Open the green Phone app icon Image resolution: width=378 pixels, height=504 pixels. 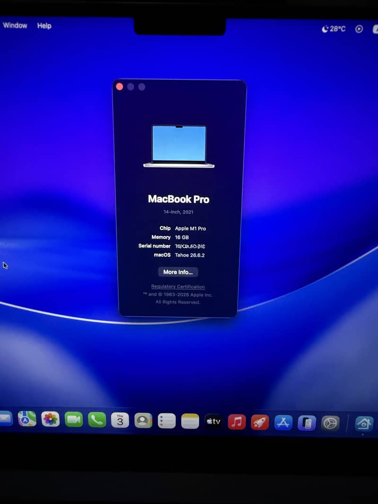[x=97, y=420]
